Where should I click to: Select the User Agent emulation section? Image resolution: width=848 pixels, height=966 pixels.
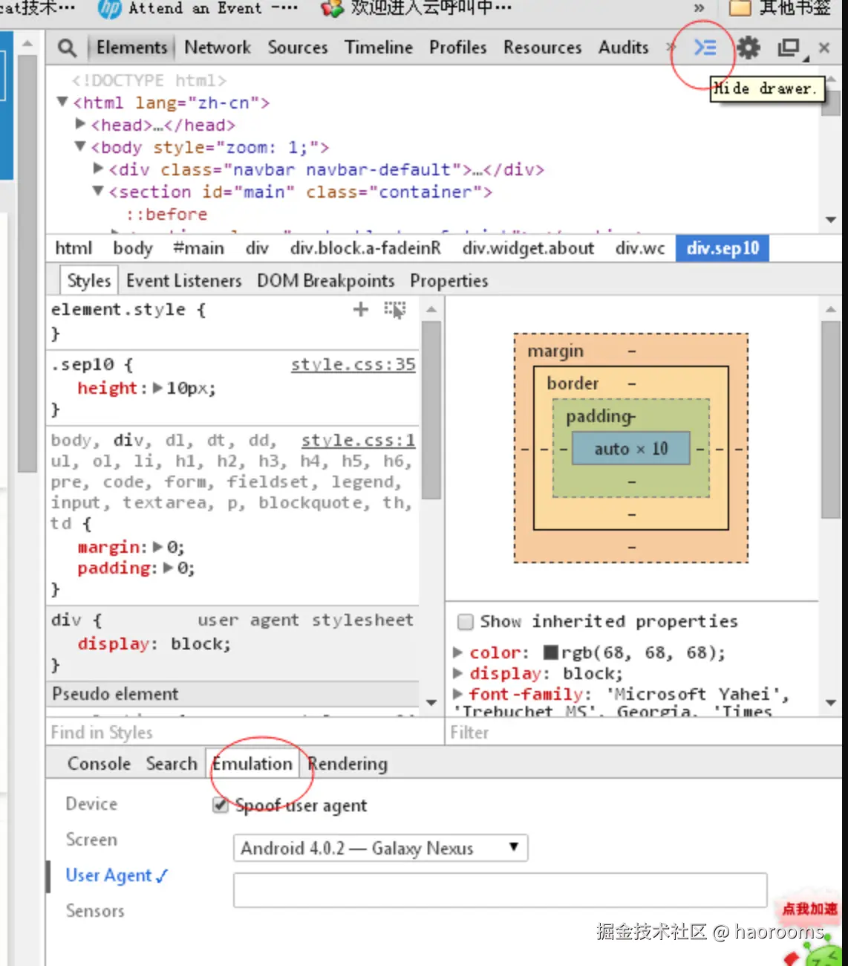117,875
